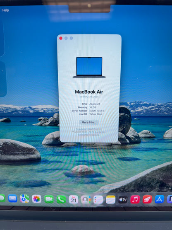Click the '16 GB' memory value

pos(93,107)
